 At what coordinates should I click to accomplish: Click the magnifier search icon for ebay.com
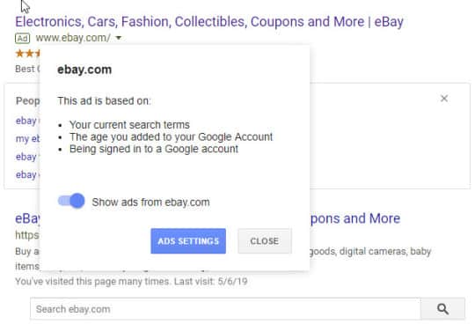click(442, 309)
